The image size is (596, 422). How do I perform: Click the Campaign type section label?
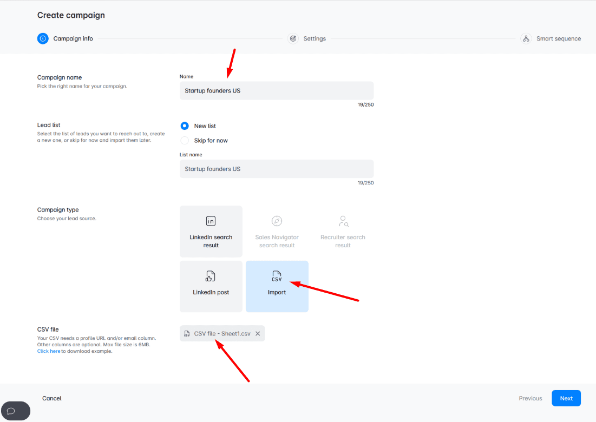(58, 210)
